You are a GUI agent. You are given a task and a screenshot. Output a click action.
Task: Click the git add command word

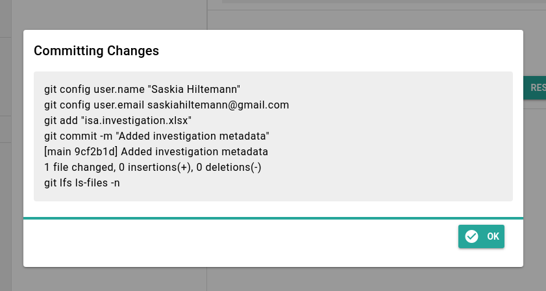click(61, 121)
